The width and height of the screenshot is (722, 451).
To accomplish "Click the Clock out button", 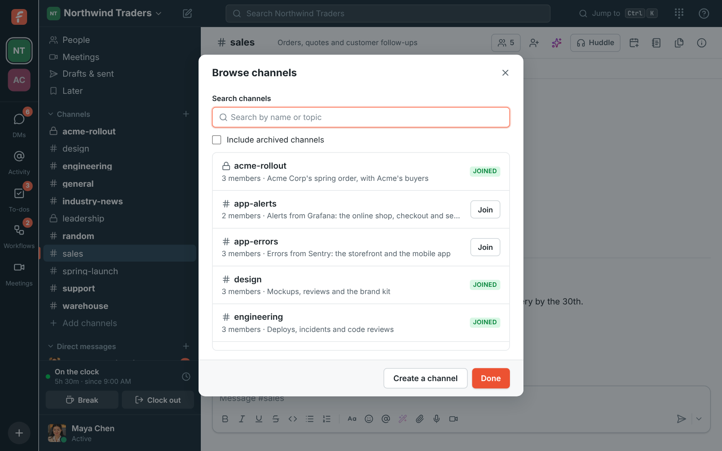I will pos(158,400).
